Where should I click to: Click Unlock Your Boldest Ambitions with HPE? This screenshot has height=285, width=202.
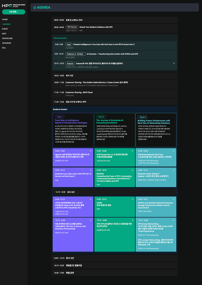click(x=96, y=27)
